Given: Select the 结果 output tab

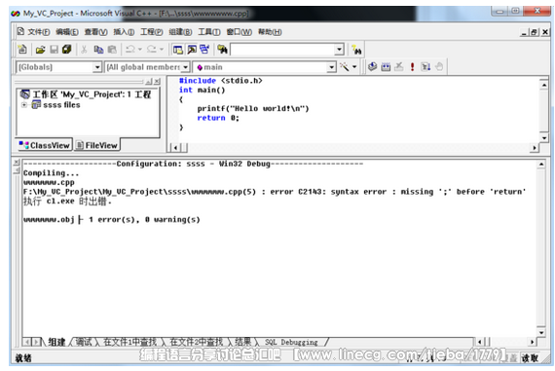Looking at the screenshot, I should (242, 342).
